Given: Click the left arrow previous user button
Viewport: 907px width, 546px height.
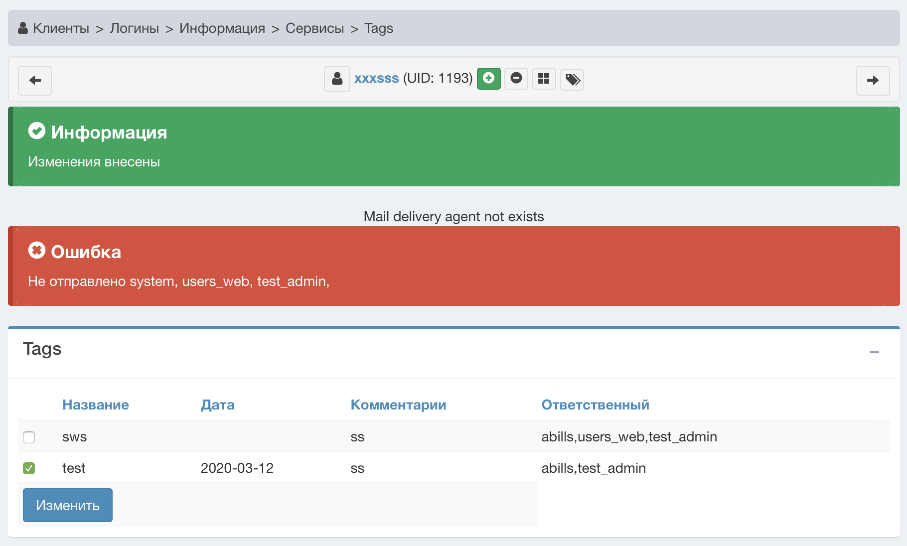Looking at the screenshot, I should point(35,80).
